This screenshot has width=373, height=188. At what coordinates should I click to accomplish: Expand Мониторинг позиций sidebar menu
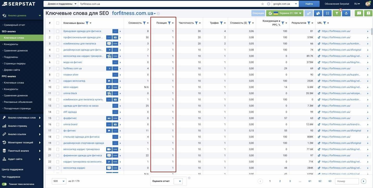coord(22,142)
